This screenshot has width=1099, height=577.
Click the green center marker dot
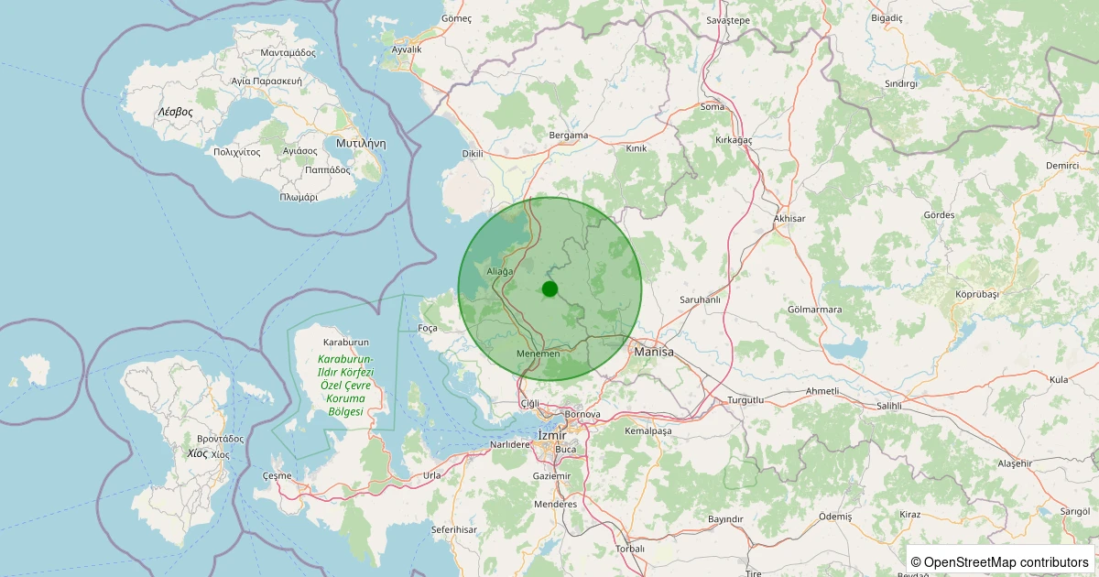point(549,288)
